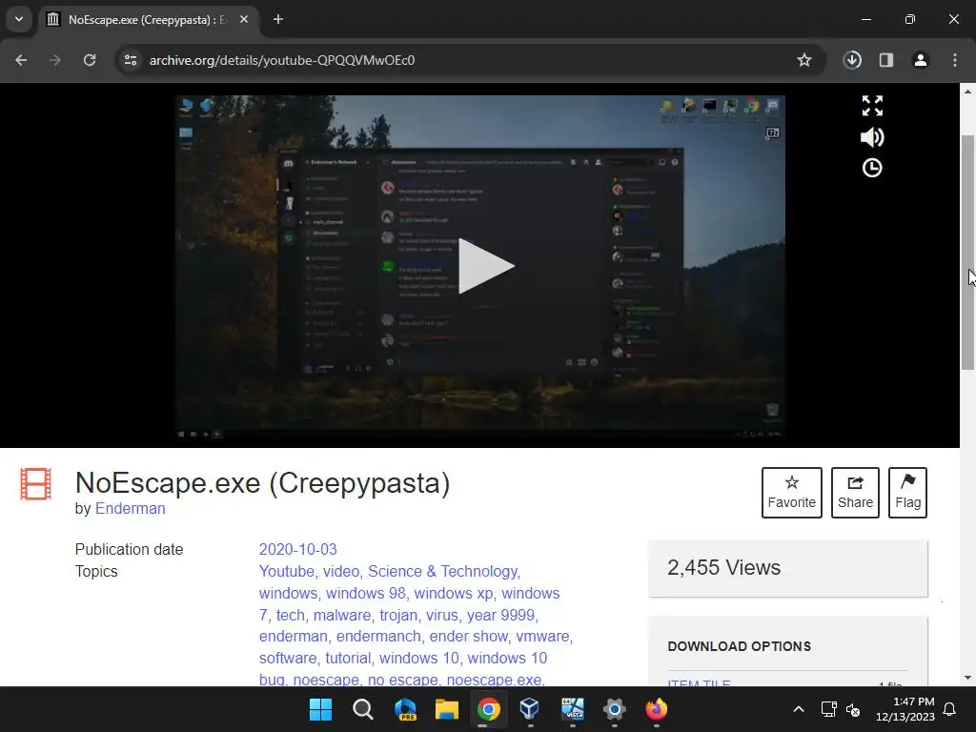976x732 pixels.
Task: Click the archive.org URL address bar
Action: [x=470, y=60]
